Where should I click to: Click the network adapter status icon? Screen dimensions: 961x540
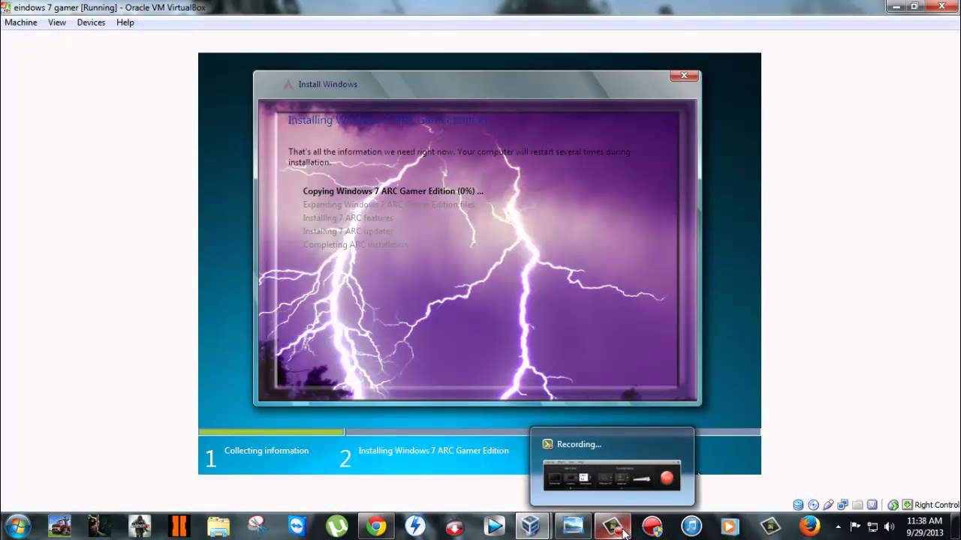(843, 505)
